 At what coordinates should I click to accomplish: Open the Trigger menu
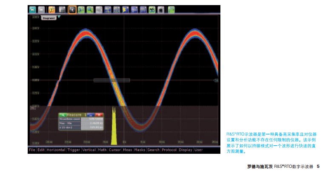[74, 150]
